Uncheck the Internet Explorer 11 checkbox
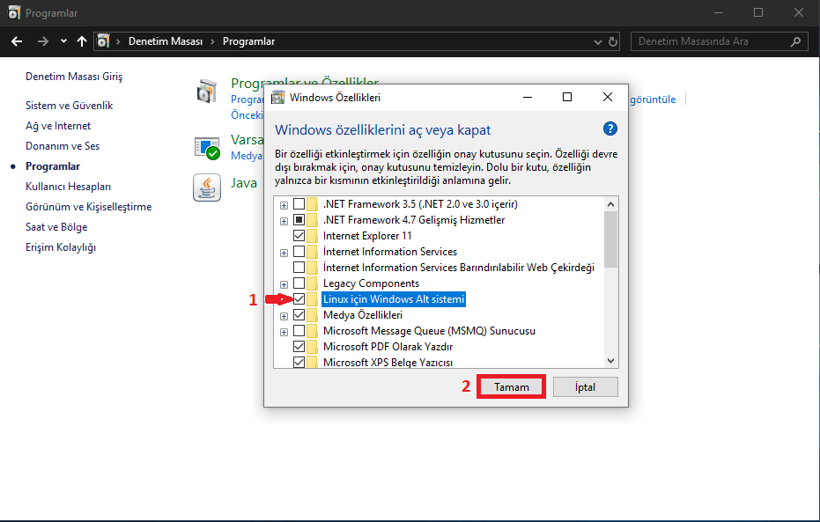Image resolution: width=820 pixels, height=522 pixels. click(299, 236)
